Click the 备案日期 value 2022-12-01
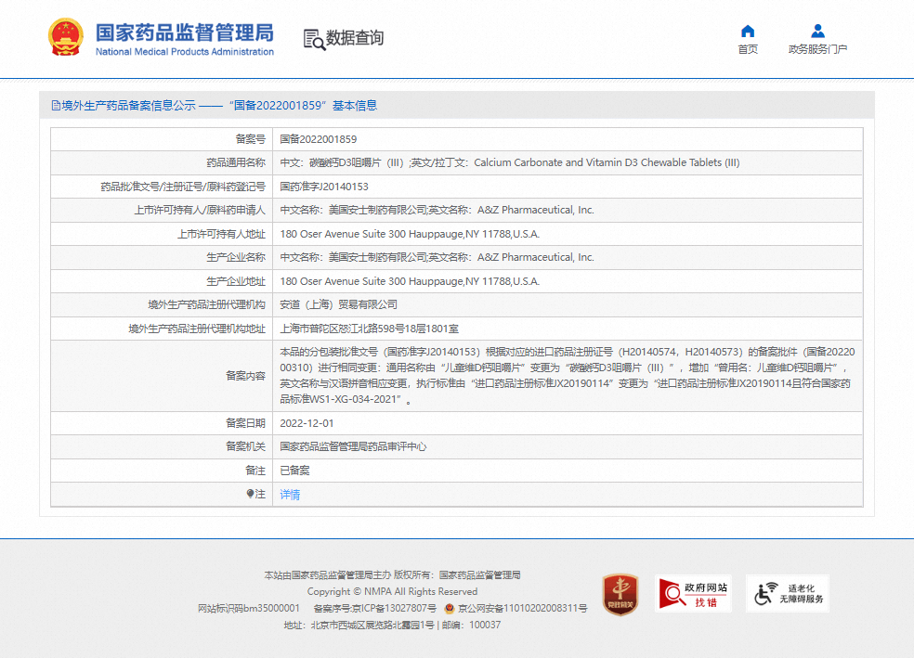The height and width of the screenshot is (658, 914). [x=305, y=423]
